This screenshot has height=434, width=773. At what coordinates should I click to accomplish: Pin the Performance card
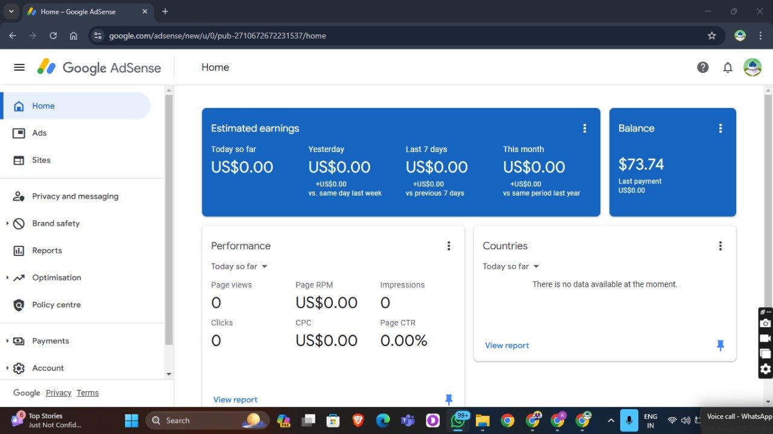[449, 400]
